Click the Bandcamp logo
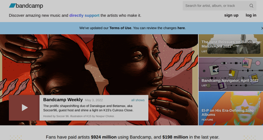Viewport: 263px width, 140px height. (26, 6)
